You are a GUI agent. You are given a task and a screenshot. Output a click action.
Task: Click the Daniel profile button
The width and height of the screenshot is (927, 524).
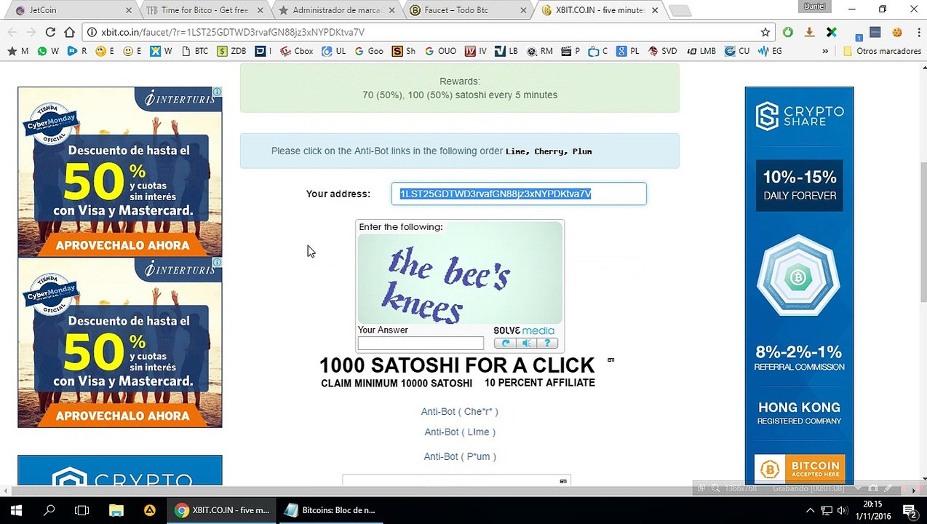coord(814,6)
